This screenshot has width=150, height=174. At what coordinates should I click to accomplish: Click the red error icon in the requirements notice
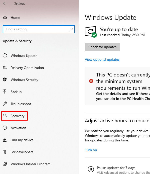91,81
